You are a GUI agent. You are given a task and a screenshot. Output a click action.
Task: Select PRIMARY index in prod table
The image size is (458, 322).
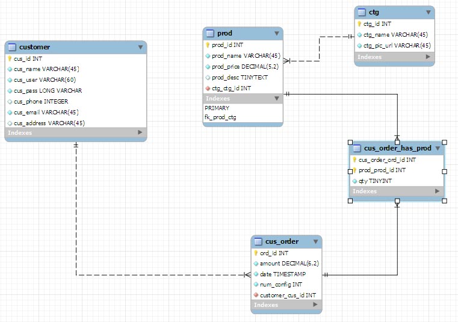pyautogui.click(x=217, y=108)
